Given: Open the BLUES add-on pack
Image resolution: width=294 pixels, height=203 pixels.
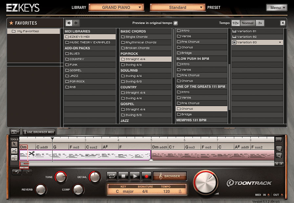Looking at the screenshot, I should [x=90, y=54].
